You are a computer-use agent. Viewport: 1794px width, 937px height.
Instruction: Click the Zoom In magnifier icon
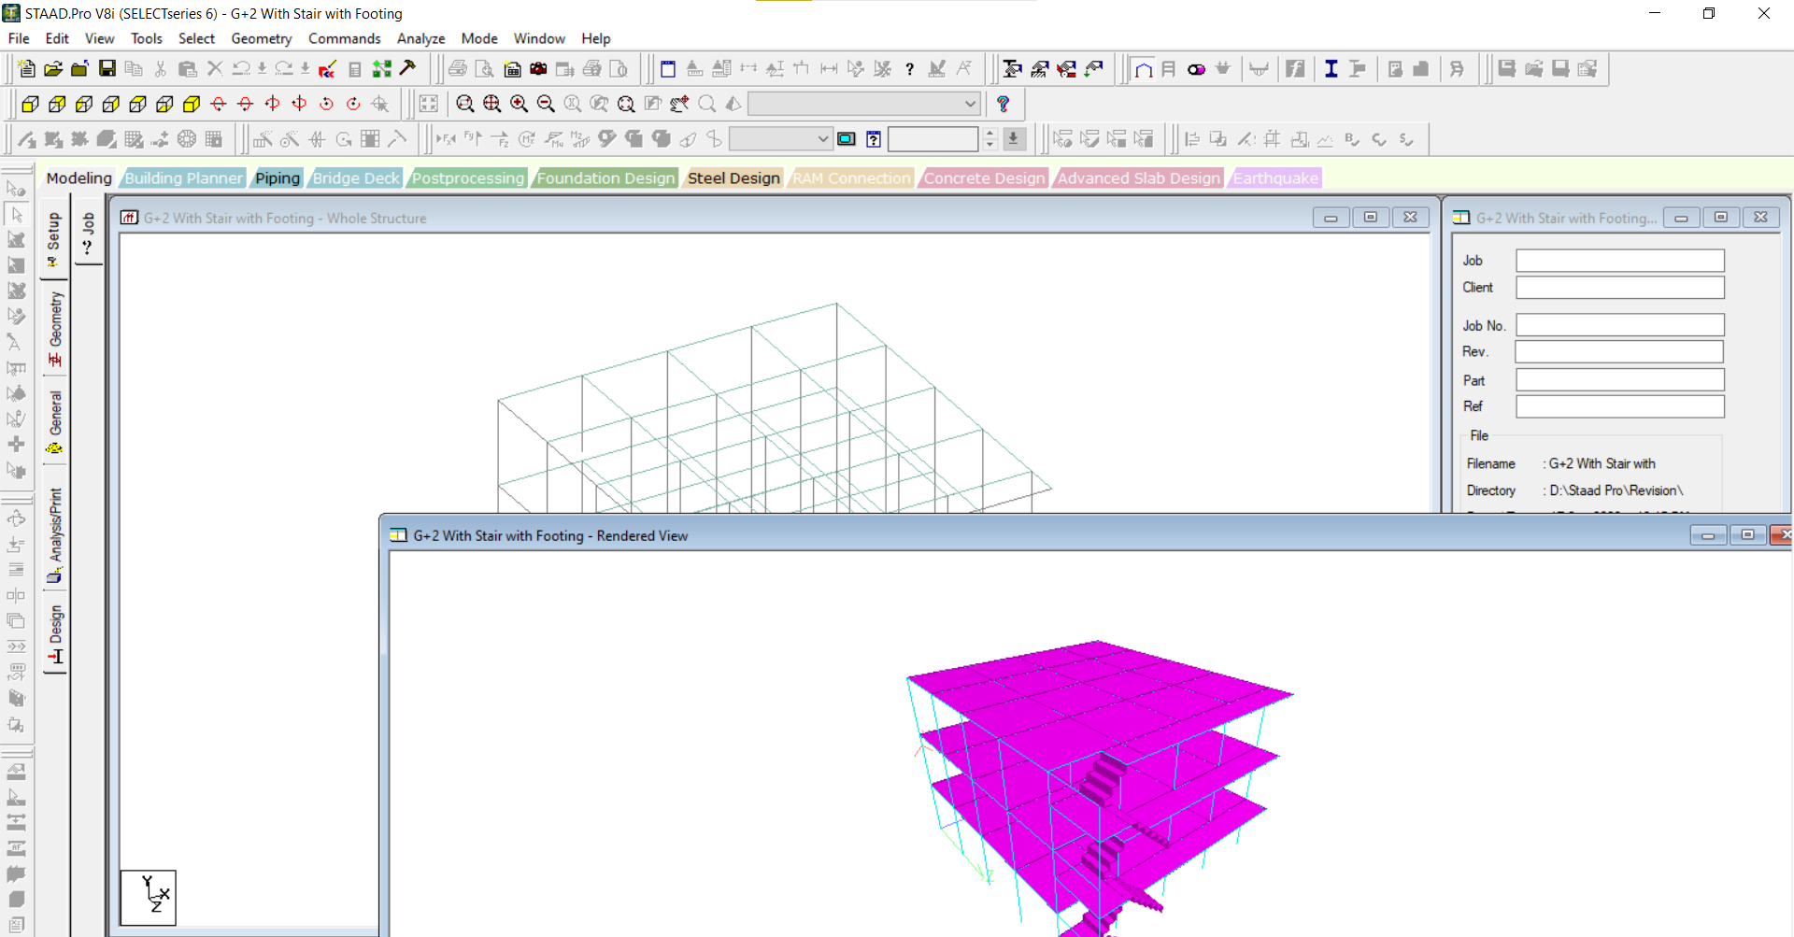[x=519, y=105]
